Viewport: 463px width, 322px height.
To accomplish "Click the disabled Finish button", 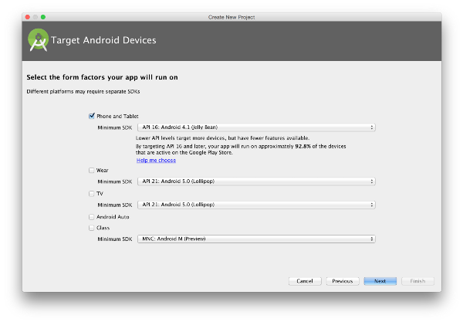I will (417, 281).
